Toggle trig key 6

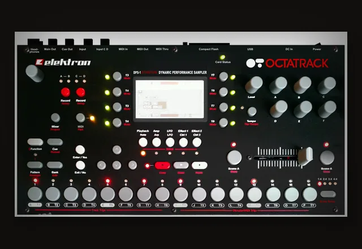click(126, 194)
